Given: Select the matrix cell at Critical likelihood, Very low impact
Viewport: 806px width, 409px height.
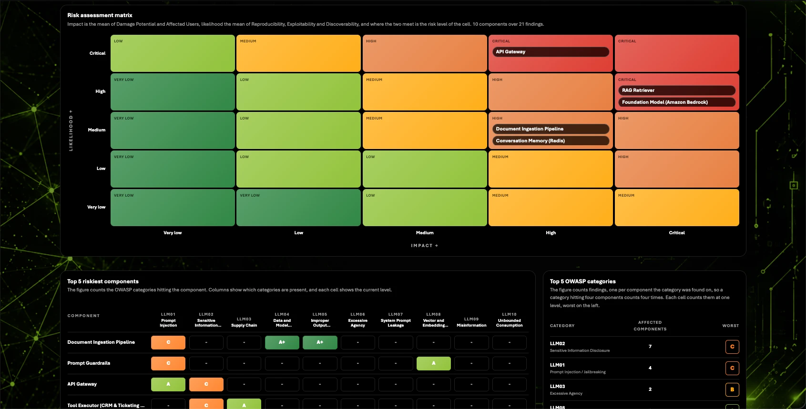Looking at the screenshot, I should tap(173, 53).
